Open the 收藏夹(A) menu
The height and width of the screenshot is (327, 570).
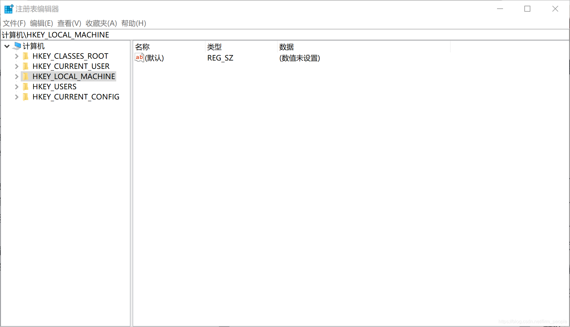101,23
